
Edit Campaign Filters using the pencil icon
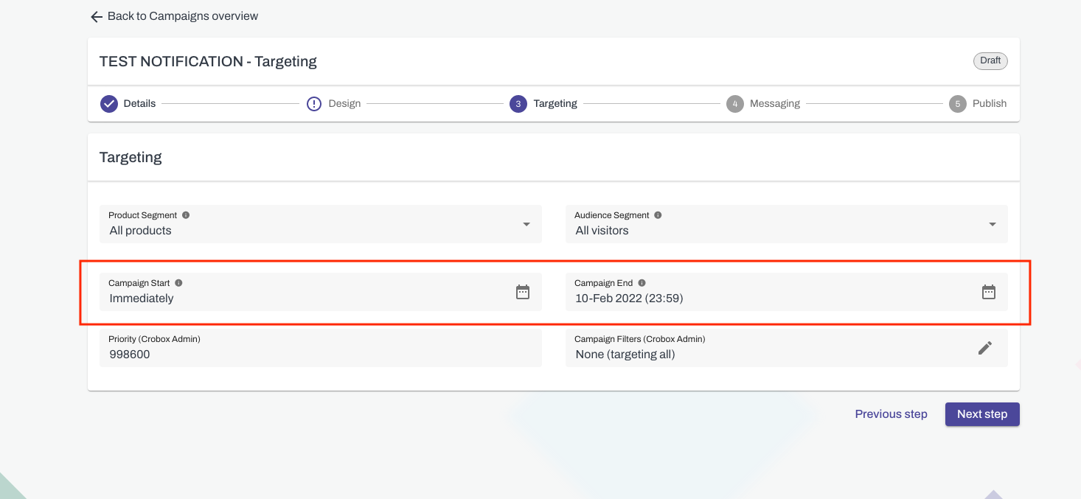point(985,347)
